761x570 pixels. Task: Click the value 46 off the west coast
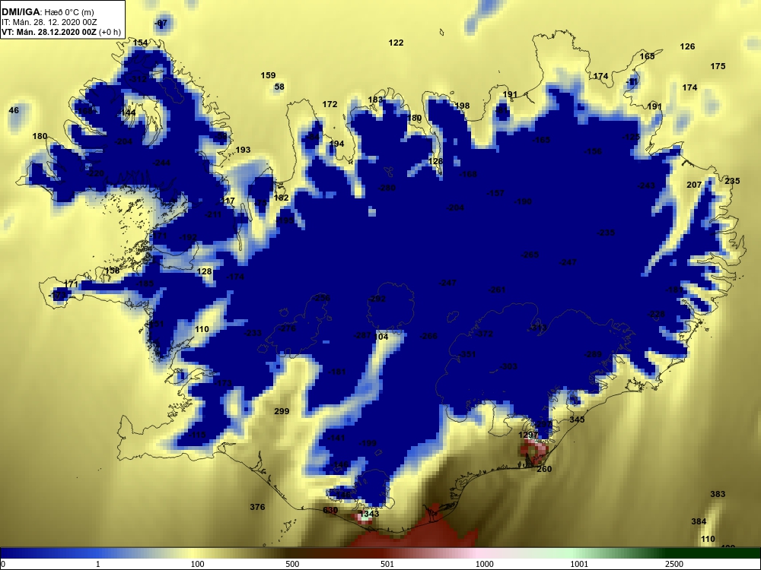pos(14,110)
